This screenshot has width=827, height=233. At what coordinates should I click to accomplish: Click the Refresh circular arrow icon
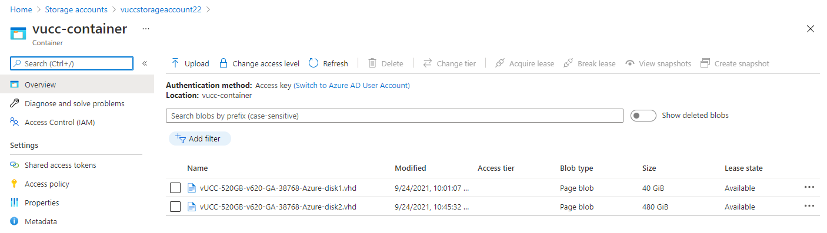pos(314,63)
